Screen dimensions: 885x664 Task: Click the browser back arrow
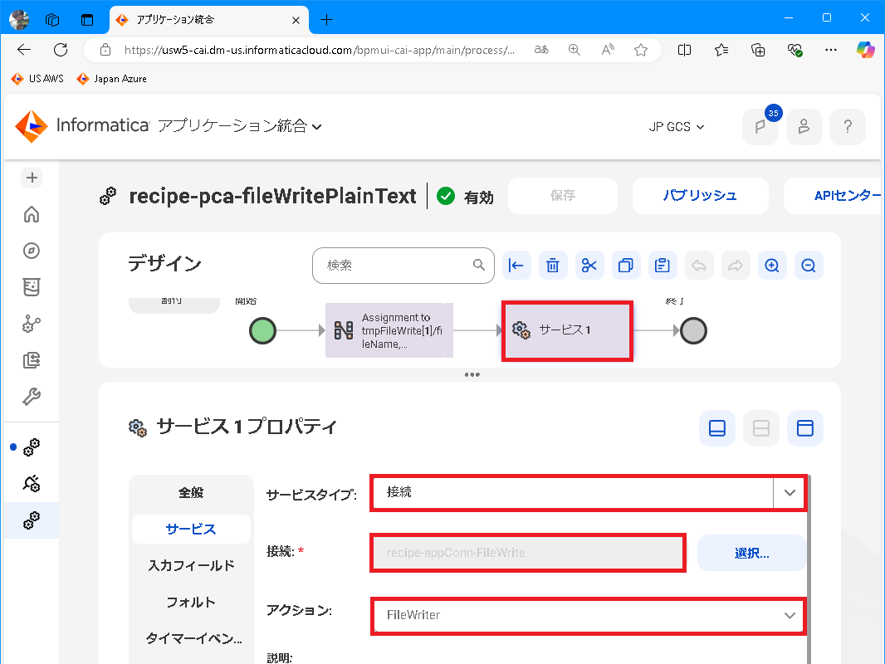click(24, 50)
